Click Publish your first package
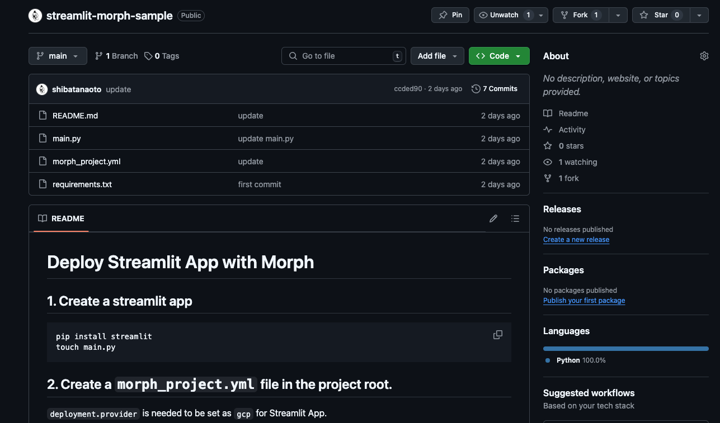This screenshot has height=423, width=720. tap(584, 301)
